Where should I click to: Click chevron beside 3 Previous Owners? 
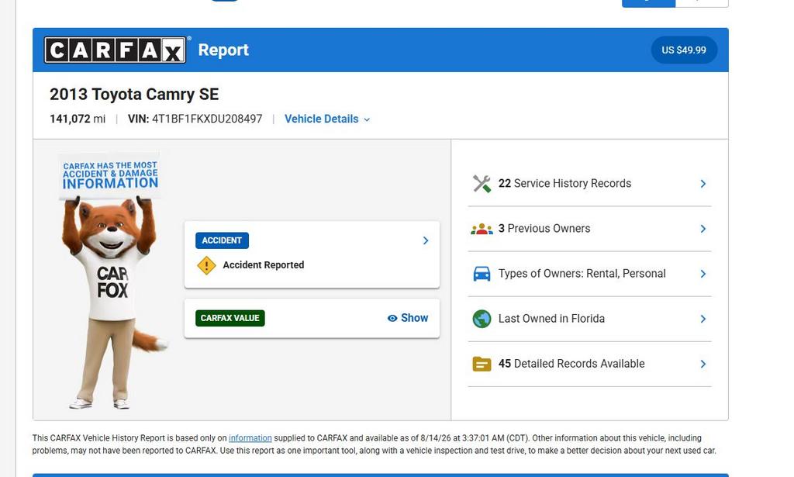point(703,229)
